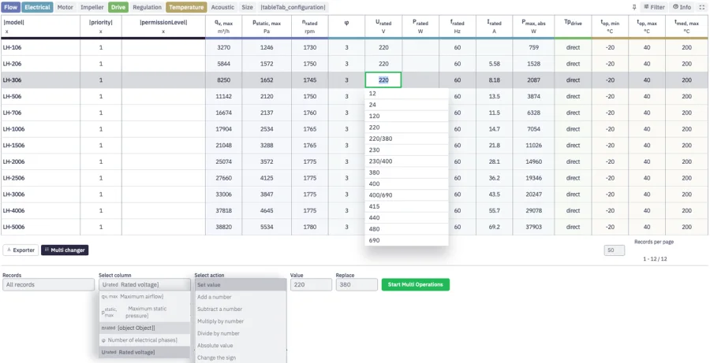Image resolution: width=710 pixels, height=363 pixels.
Task: Choose the Divide by number action
Action: [x=241, y=333]
